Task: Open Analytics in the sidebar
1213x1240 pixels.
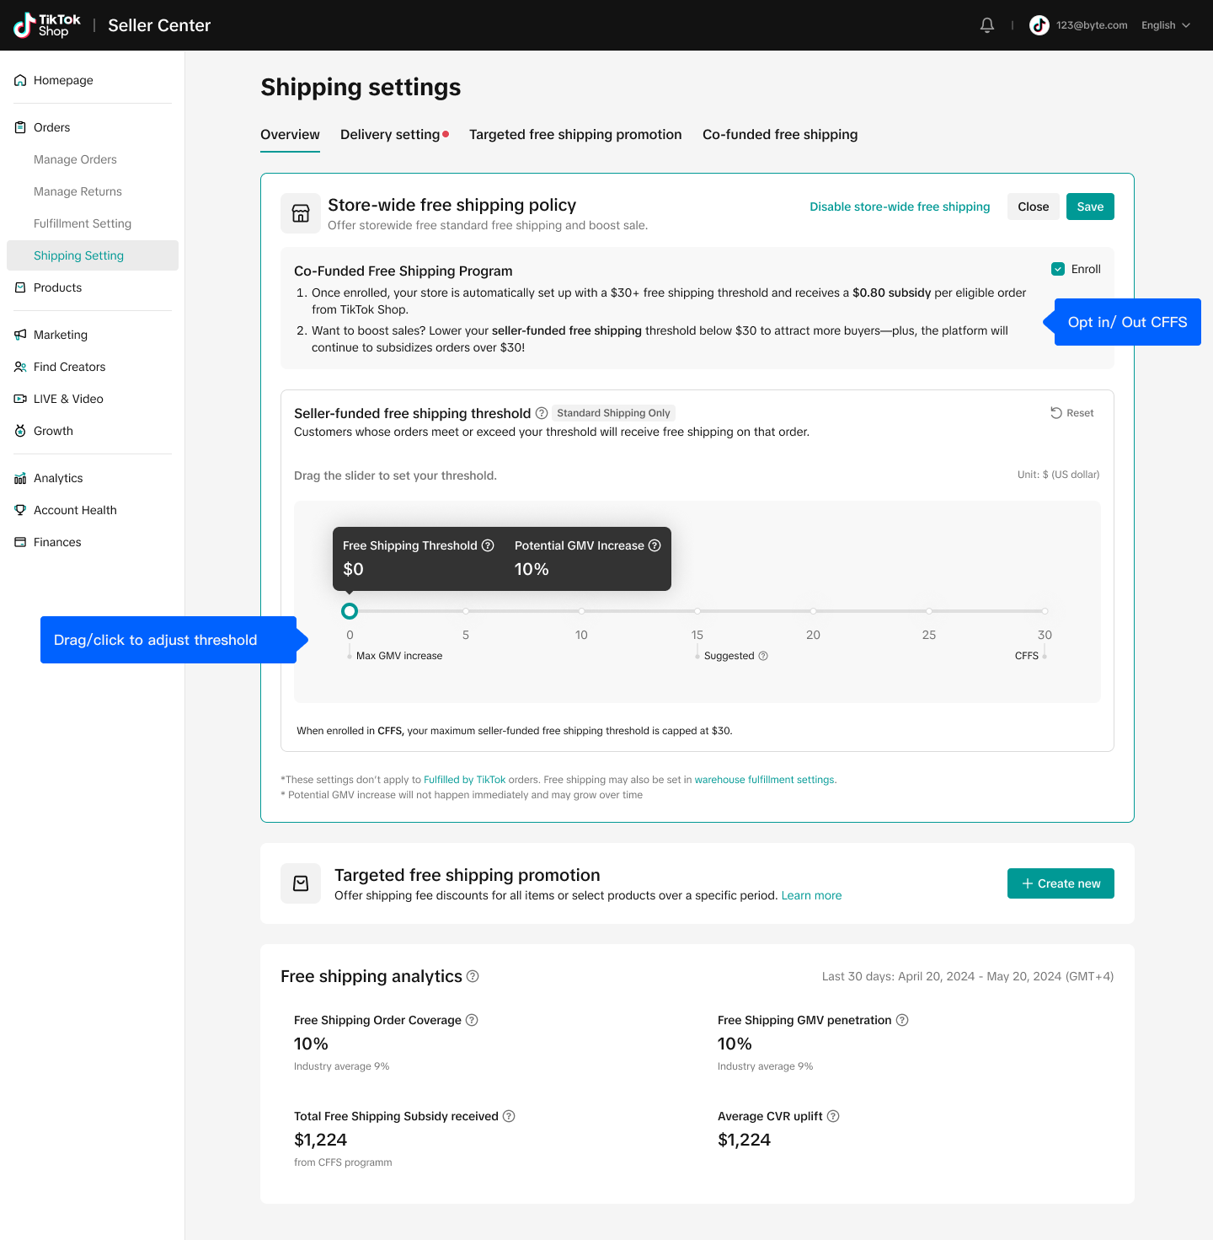Action: click(58, 478)
